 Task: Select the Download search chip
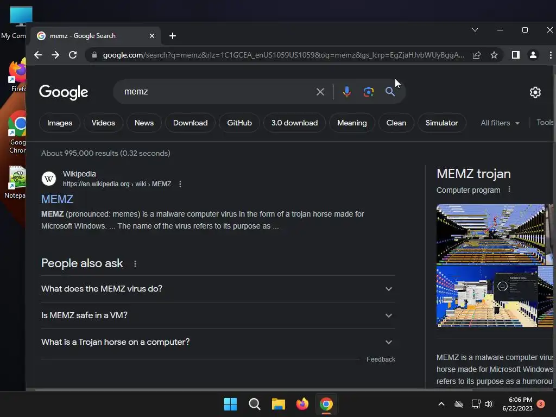(x=191, y=123)
